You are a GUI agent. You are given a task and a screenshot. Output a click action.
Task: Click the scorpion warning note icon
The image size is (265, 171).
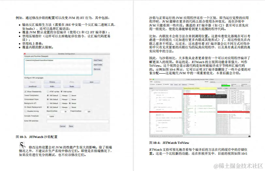pos(22,145)
